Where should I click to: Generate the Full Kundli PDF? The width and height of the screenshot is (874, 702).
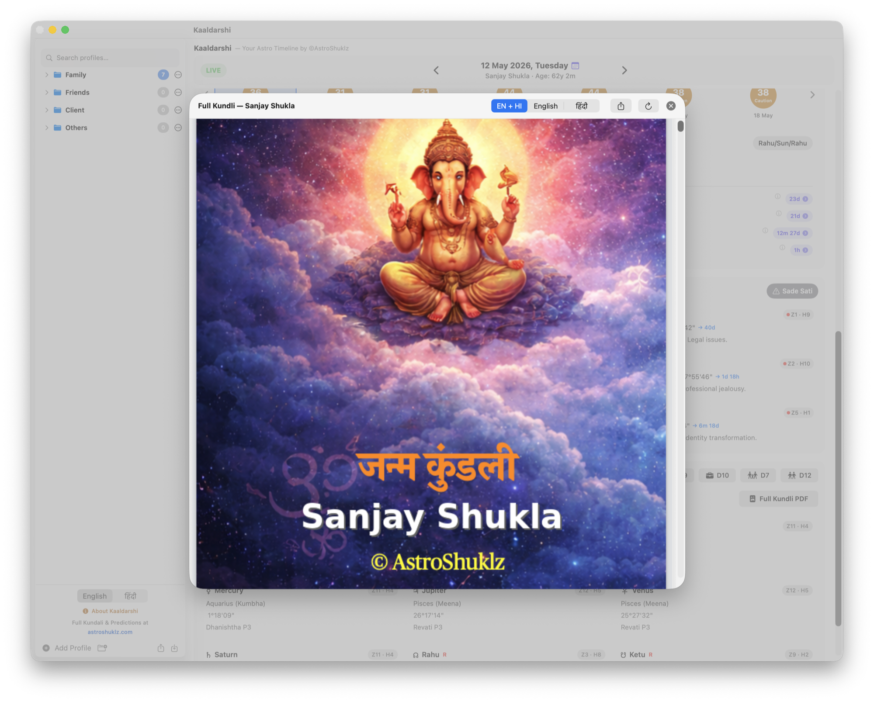coord(778,498)
